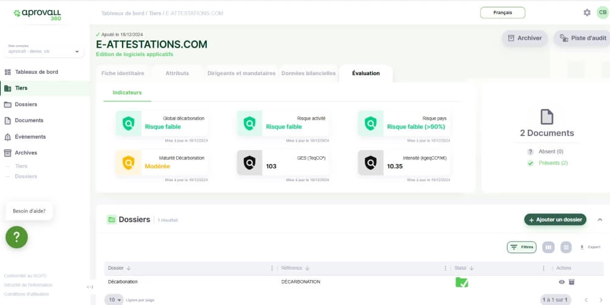This screenshot has height=305, width=610.
Task: Click the row density icon
Action: click(x=566, y=247)
